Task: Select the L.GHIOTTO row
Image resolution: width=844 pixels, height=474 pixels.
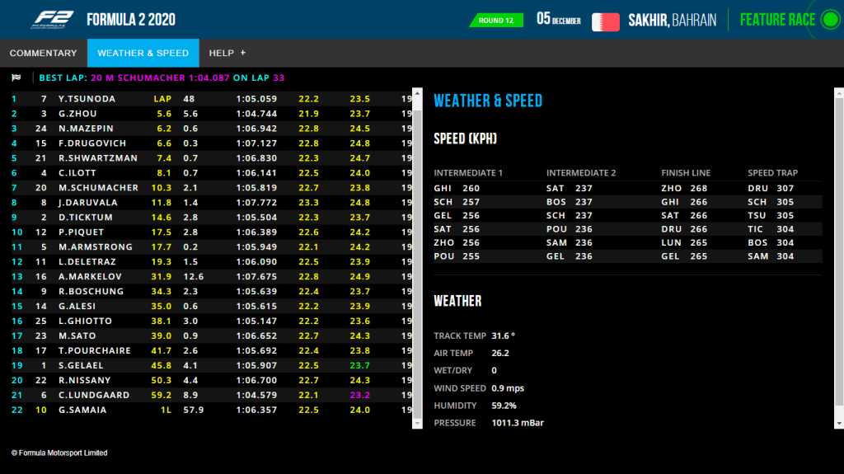Action: pyautogui.click(x=212, y=321)
